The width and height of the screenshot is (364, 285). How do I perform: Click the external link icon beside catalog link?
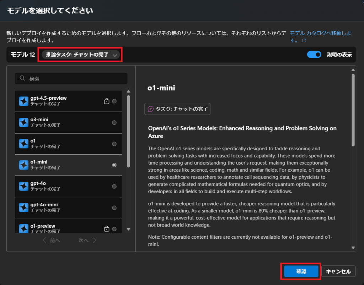[304, 41]
